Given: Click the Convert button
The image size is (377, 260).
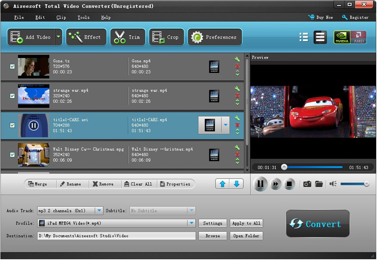Looking at the screenshot, I should coord(317,224).
